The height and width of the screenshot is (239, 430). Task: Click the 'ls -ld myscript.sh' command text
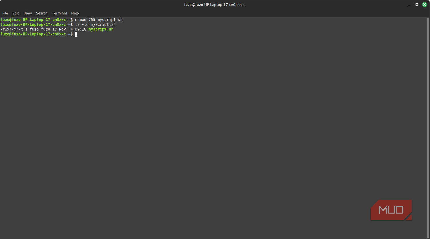click(x=95, y=24)
